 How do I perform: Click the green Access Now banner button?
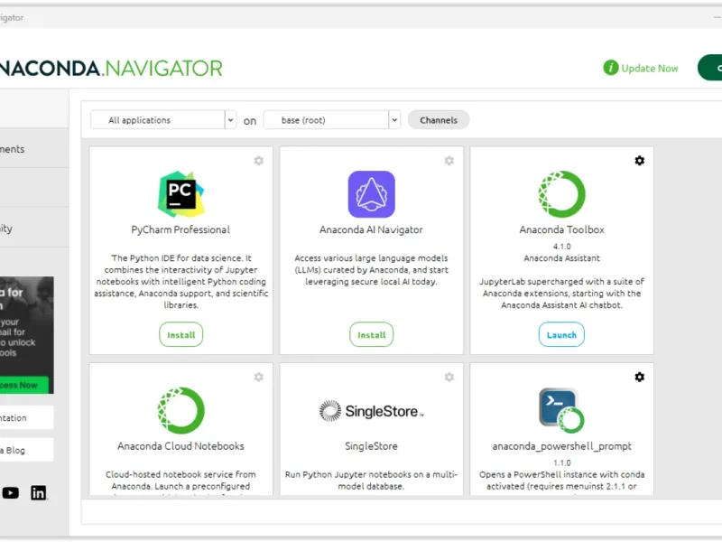(24, 385)
